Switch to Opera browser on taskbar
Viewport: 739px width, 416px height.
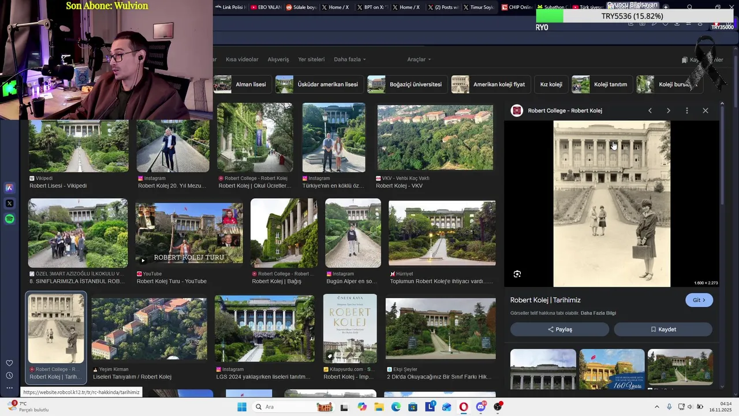coord(464,407)
